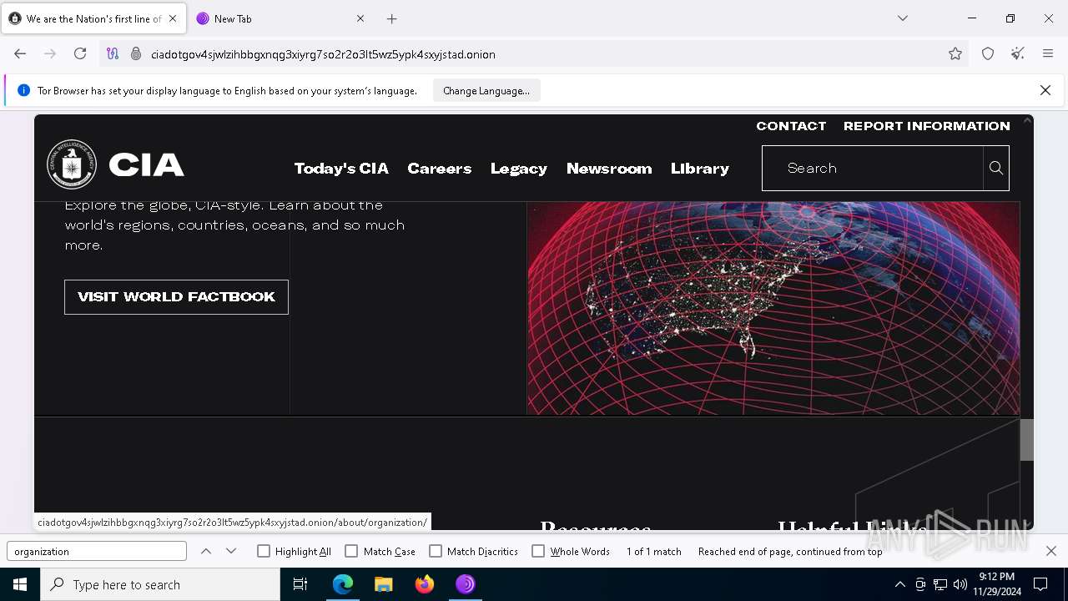Check the Whole Words option

click(x=538, y=551)
